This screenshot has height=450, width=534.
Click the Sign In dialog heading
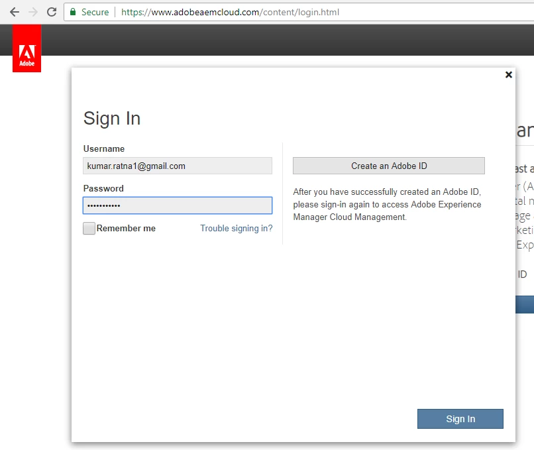[112, 119]
